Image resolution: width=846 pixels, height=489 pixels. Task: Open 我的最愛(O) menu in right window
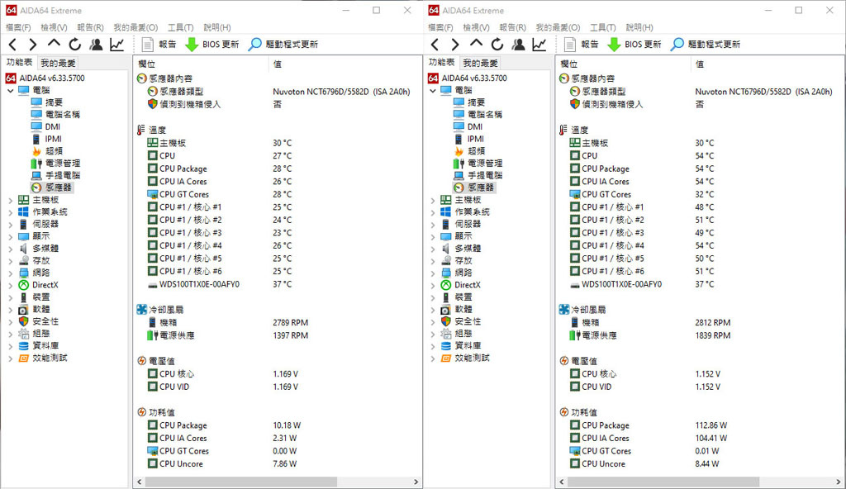[558, 27]
